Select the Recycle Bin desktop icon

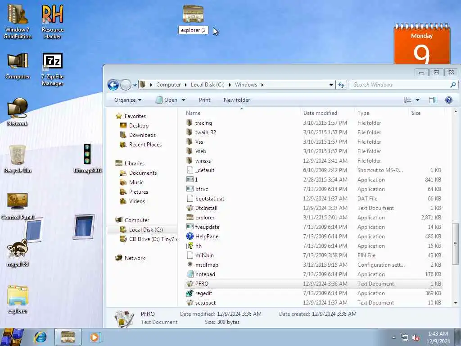coord(18,159)
